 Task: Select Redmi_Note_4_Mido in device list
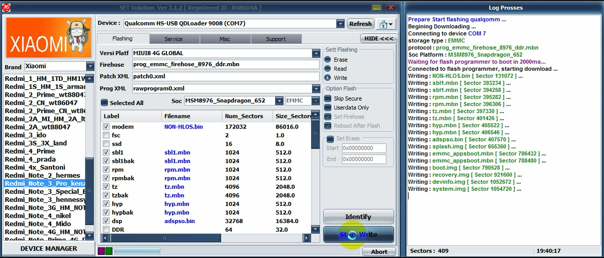45,224
